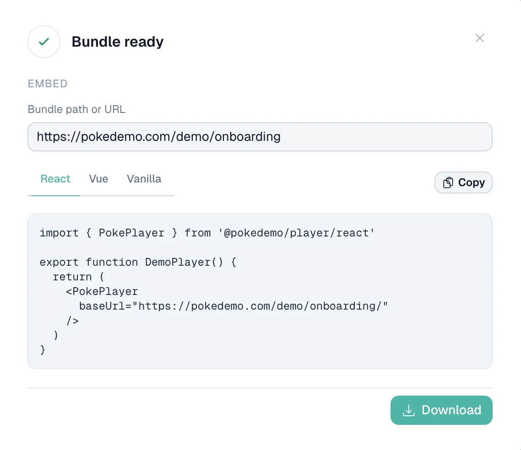
Task: Download the bundle
Action: tap(441, 410)
